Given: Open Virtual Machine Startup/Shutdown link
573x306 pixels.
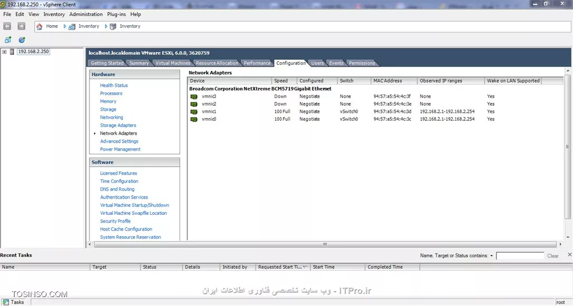Looking at the screenshot, I should (134, 205).
